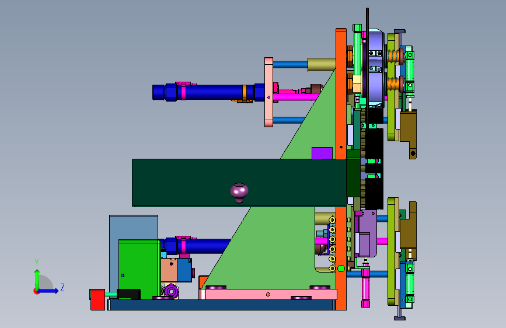Click the red origin ball of the triad
The width and height of the screenshot is (506, 328).
click(x=36, y=291)
